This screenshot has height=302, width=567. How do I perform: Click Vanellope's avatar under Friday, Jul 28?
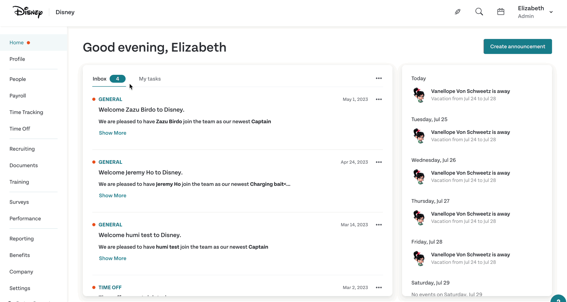[419, 258]
